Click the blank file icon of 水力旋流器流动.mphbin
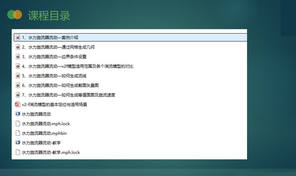Image resolution: width=296 pixels, height=176 pixels. (x=18, y=133)
